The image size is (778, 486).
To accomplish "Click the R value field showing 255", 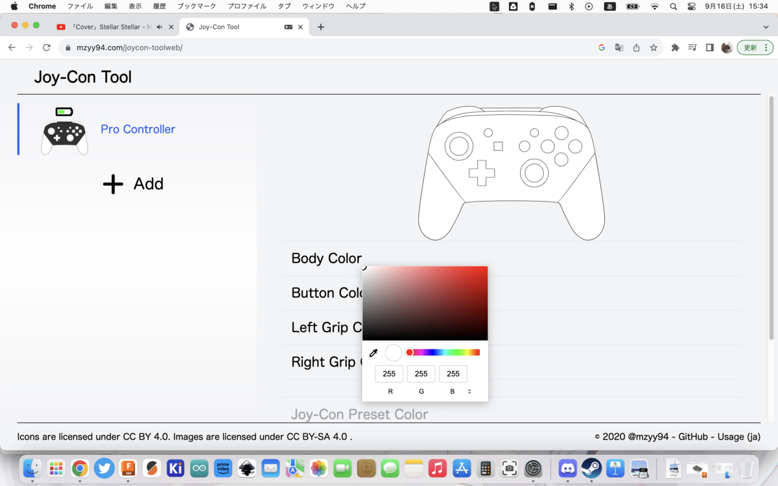I will coord(389,374).
